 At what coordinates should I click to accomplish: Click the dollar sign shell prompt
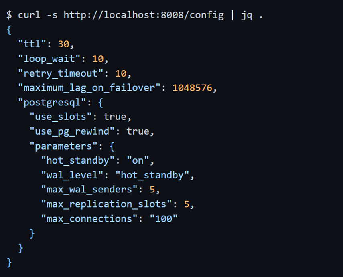pyautogui.click(x=9, y=15)
